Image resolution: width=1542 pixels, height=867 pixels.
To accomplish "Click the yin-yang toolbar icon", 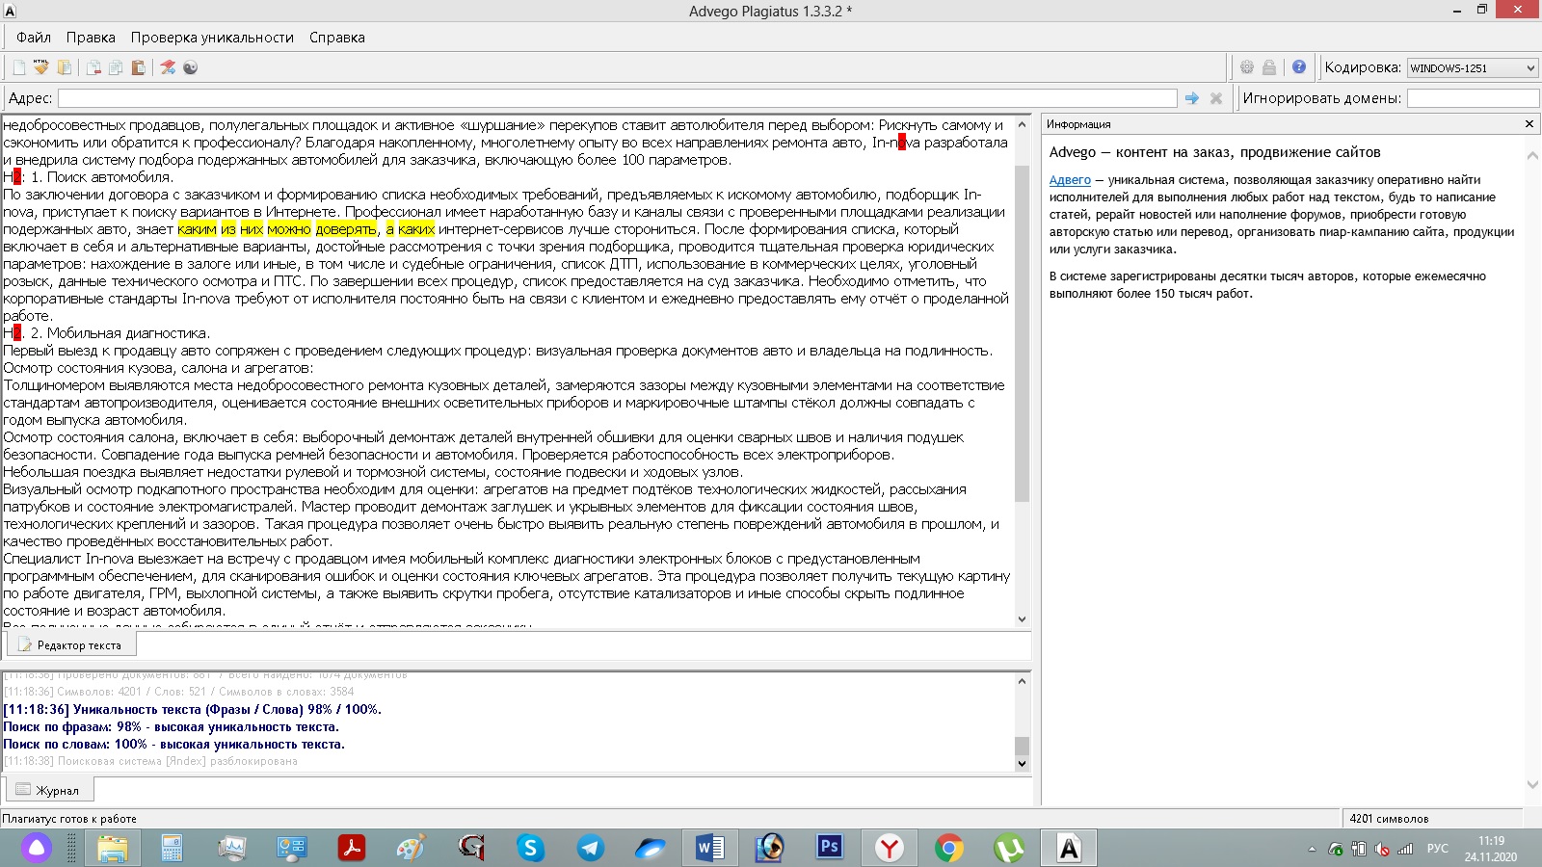I will pyautogui.click(x=190, y=67).
